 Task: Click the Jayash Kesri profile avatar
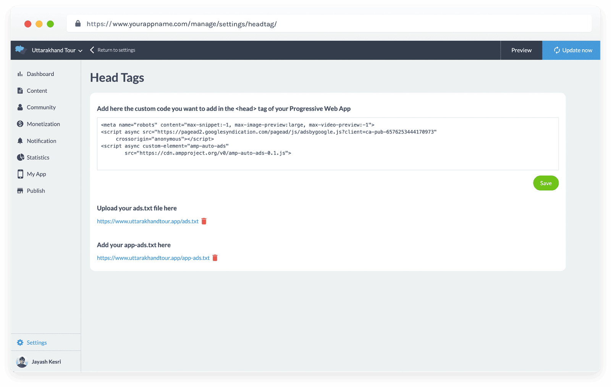[x=22, y=362]
